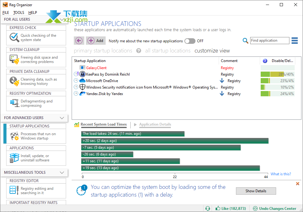Select the +19 sec. (13 days ago) bar
303x212 pixels.
click(x=170, y=168)
